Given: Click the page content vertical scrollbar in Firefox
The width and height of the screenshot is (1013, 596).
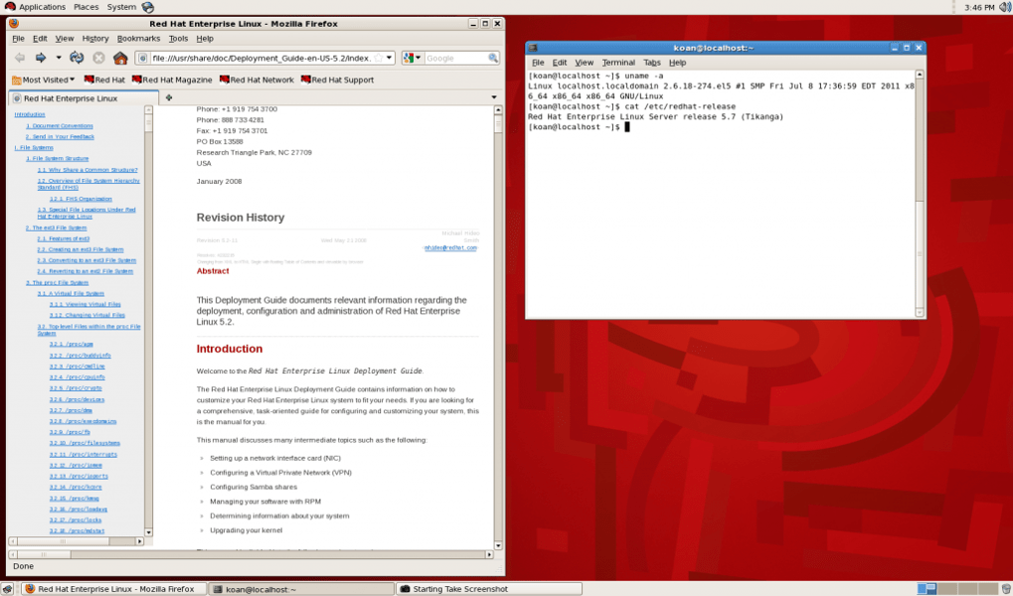Looking at the screenshot, I should click(x=497, y=328).
